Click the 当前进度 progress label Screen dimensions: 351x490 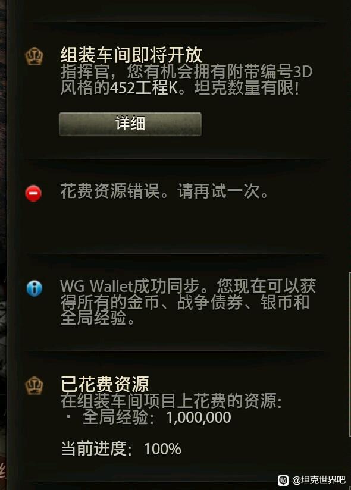[94, 449]
